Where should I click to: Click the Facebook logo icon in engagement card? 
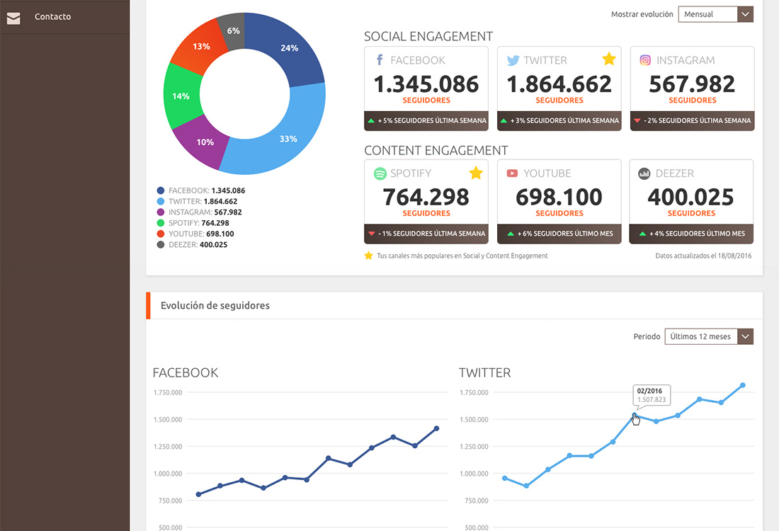(380, 60)
